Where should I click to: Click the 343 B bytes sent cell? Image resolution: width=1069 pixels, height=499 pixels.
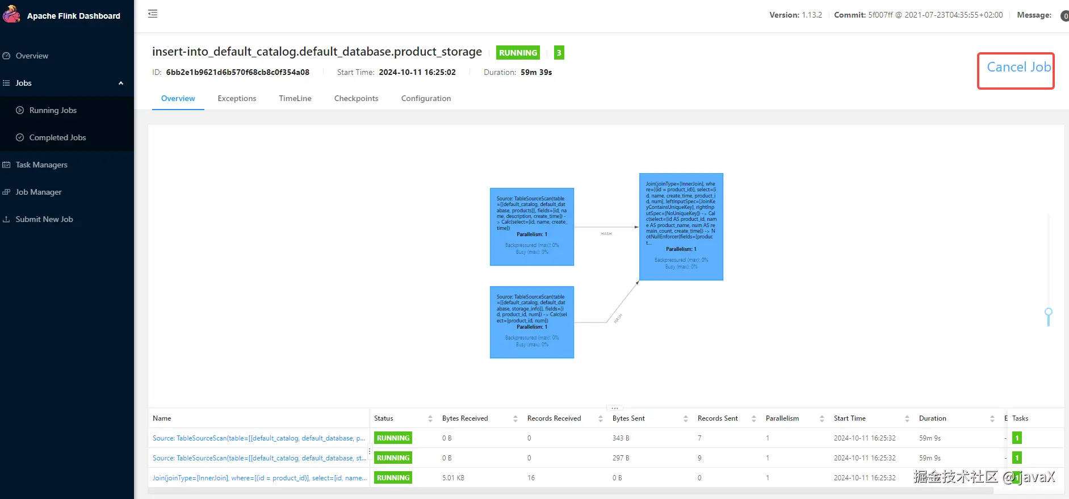point(621,438)
